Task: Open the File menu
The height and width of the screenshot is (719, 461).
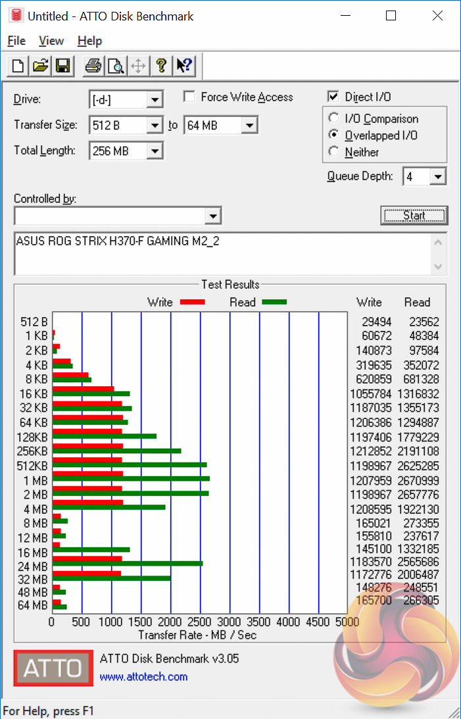Action: 16,41
